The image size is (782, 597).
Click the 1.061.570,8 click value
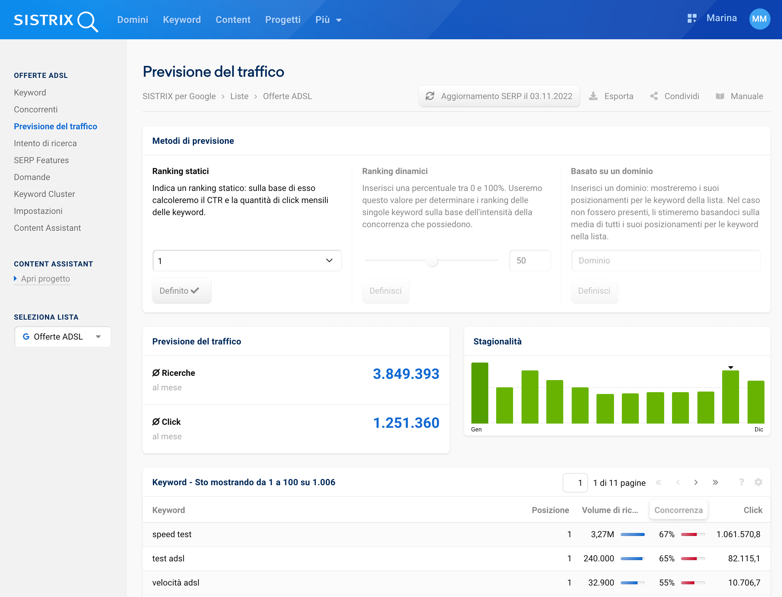pyautogui.click(x=738, y=534)
